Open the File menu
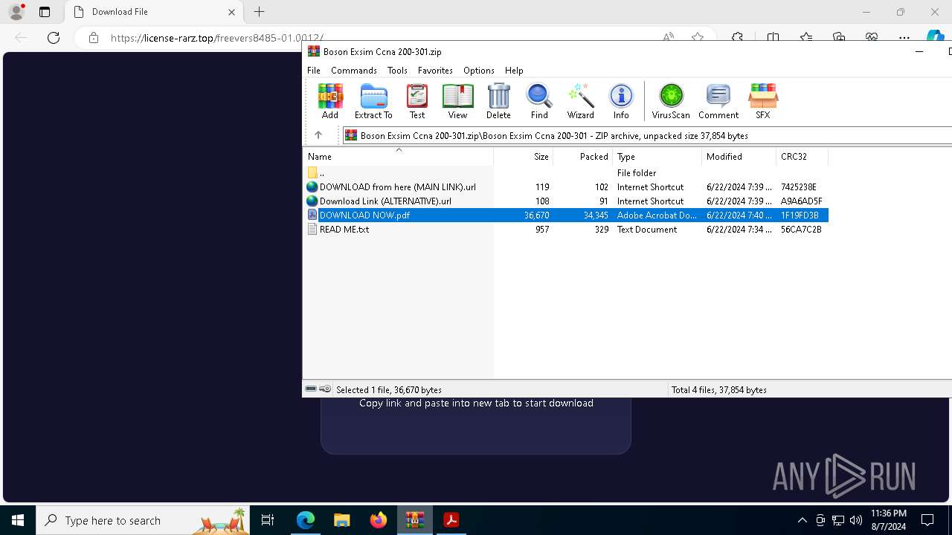This screenshot has width=952, height=535. (314, 71)
